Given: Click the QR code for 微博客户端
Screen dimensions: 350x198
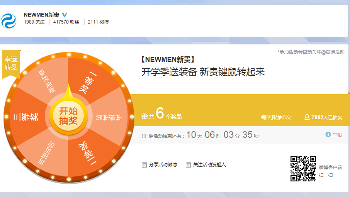Looking at the screenshot, I should pyautogui.click(x=303, y=169).
